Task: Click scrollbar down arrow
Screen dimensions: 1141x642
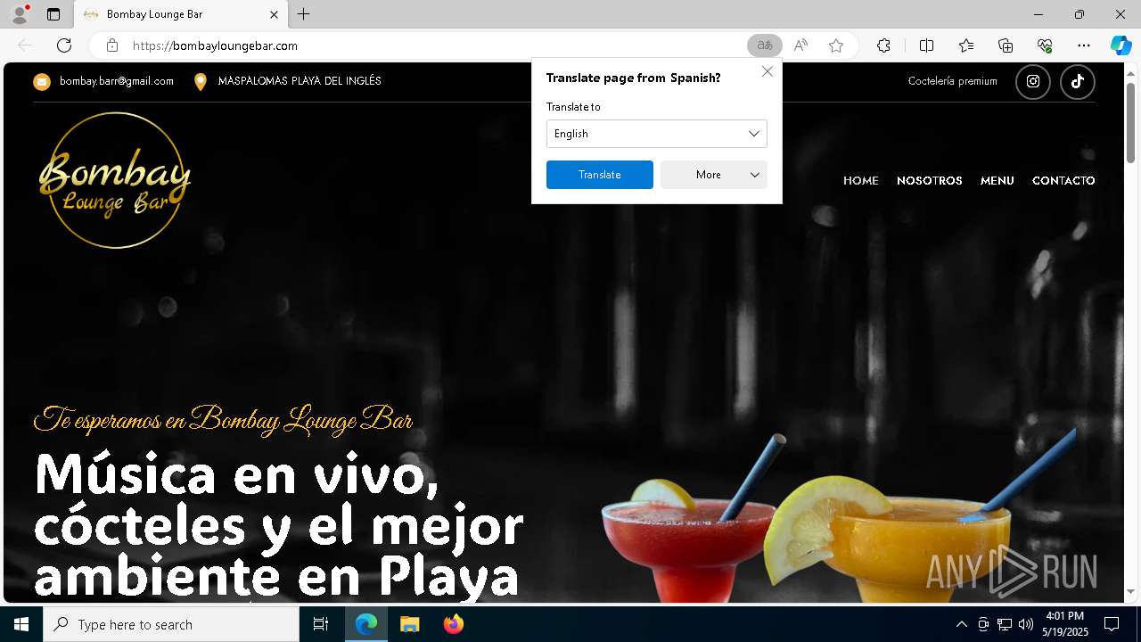Action: click(1130, 592)
